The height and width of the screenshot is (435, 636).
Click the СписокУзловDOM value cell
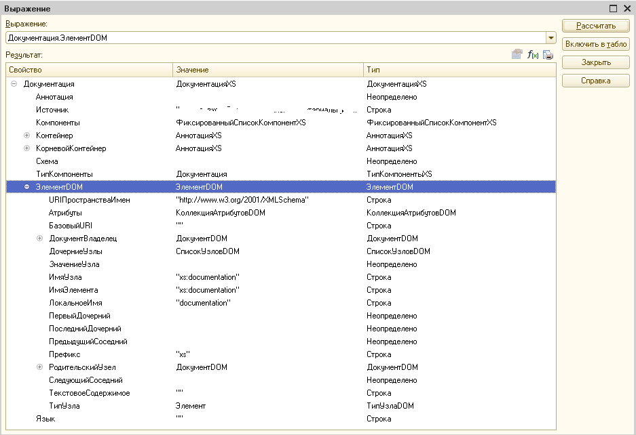coord(208,251)
